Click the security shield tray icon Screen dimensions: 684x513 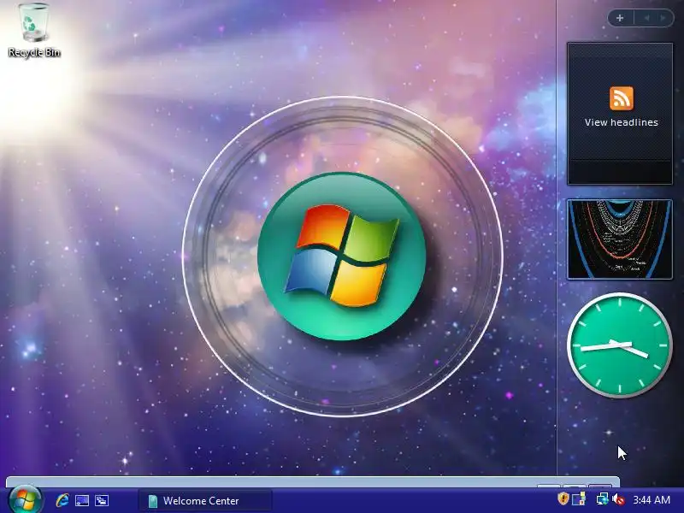(563, 498)
